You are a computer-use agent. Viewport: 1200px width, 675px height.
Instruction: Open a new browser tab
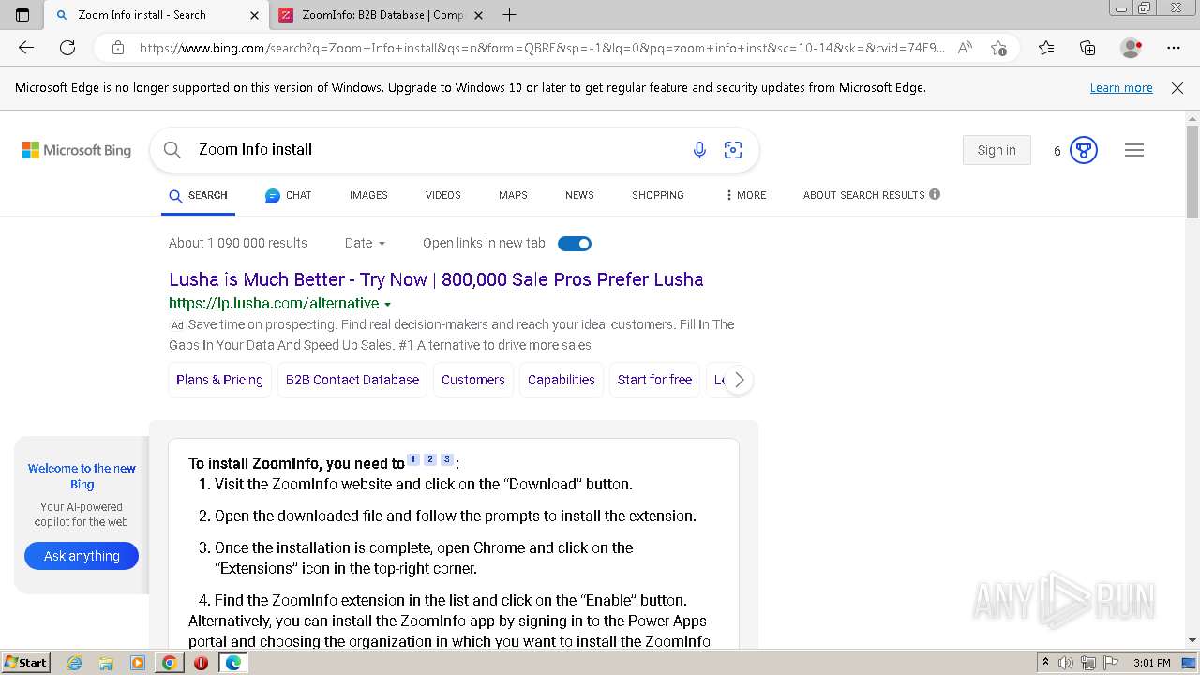[x=509, y=15]
